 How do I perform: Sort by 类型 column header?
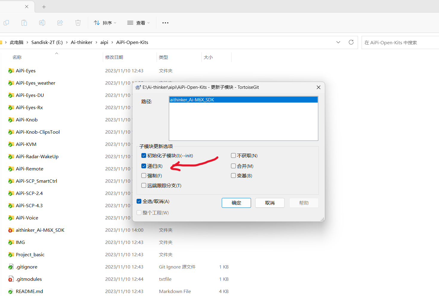pos(163,57)
